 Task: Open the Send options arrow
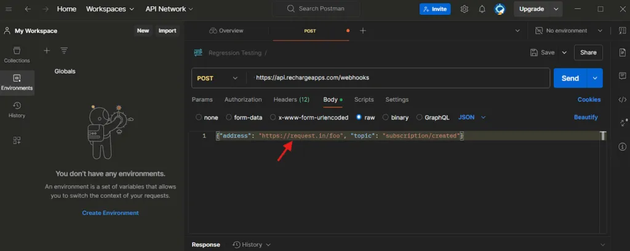(x=595, y=78)
